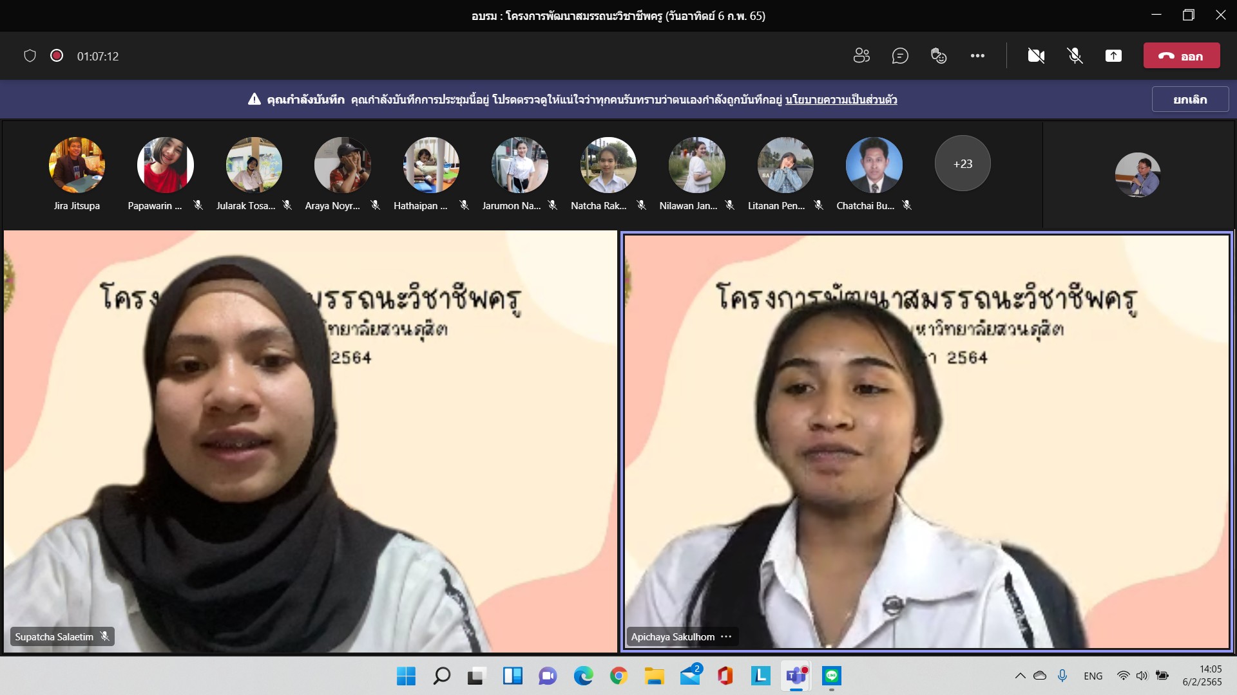Select Araya Noyr participant avatar
The image size is (1237, 695).
[x=342, y=165]
